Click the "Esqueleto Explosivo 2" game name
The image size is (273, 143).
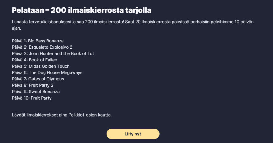coord(50,47)
